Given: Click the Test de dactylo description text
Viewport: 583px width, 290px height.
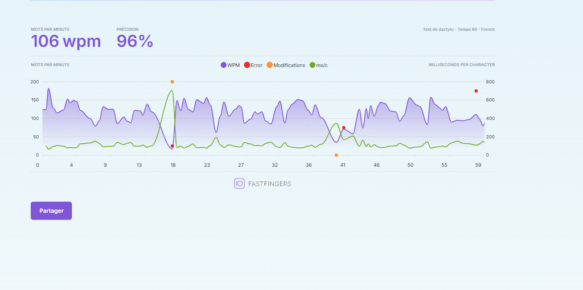Looking at the screenshot, I should (x=459, y=30).
